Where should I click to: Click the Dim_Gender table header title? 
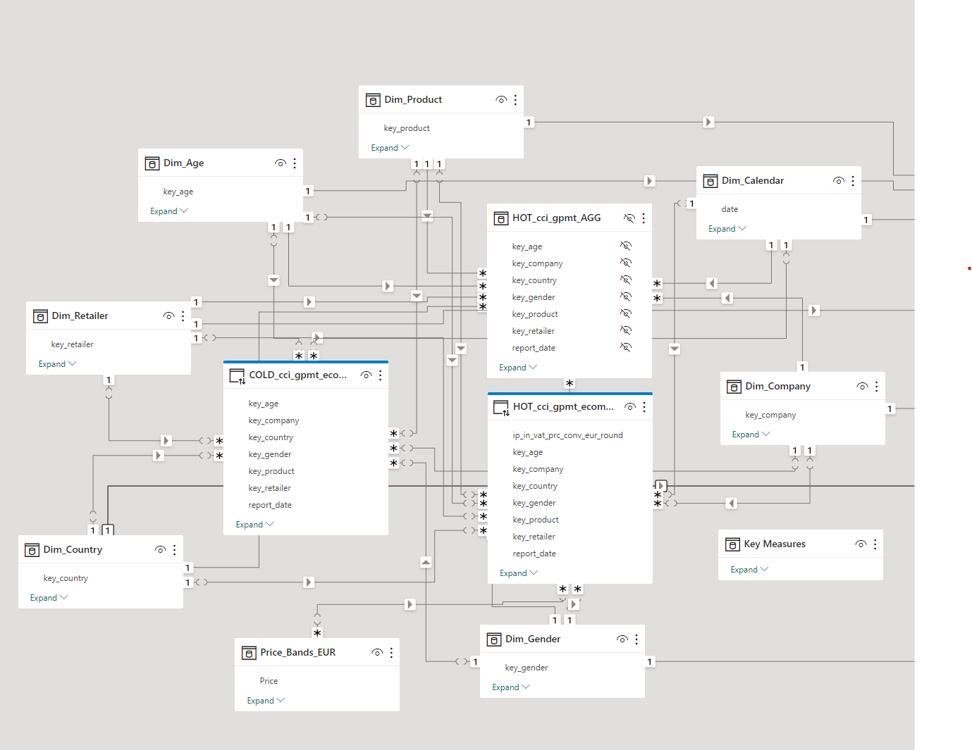coord(533,639)
